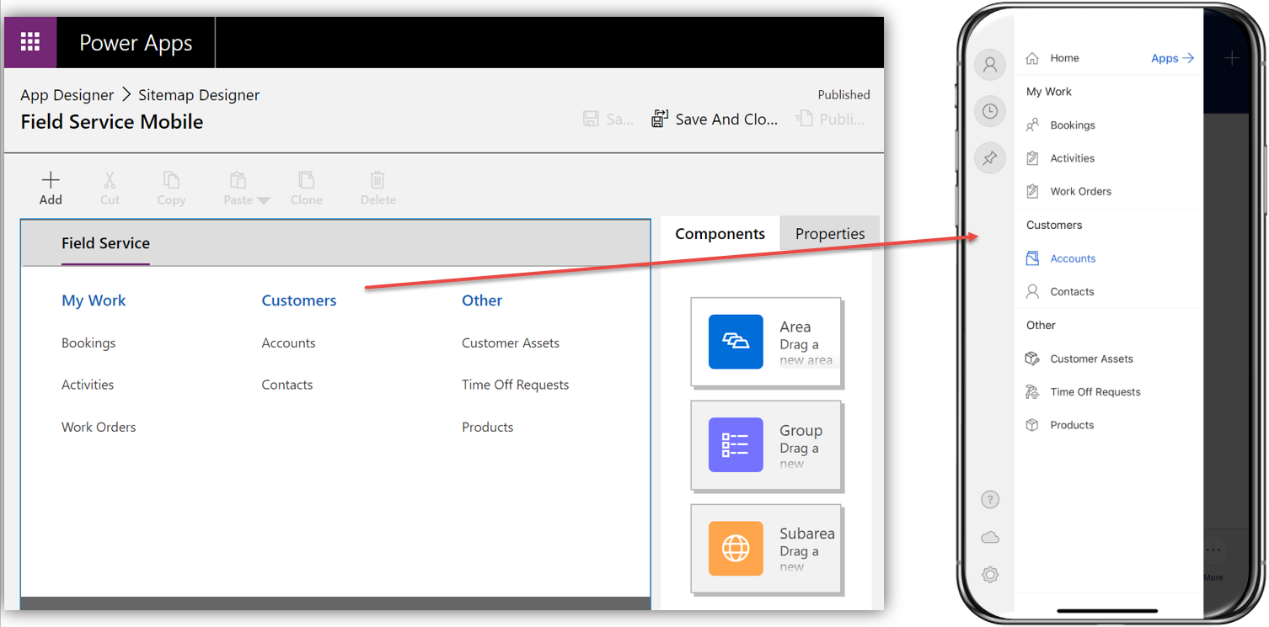Viewport: 1269px width, 627px height.
Task: Click the Delete trash icon
Action: [x=377, y=180]
